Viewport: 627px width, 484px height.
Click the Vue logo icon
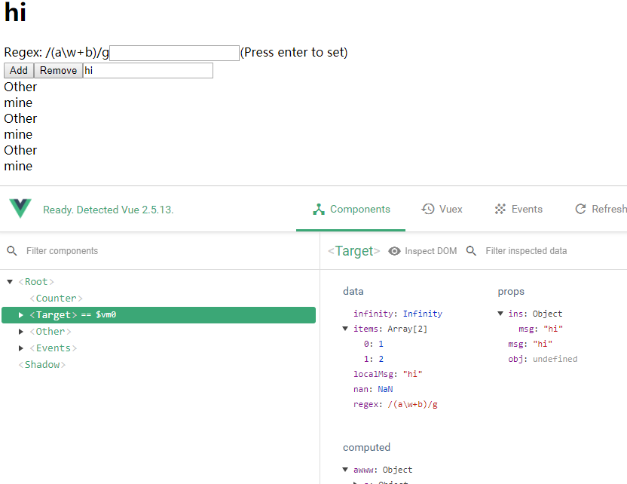20,209
